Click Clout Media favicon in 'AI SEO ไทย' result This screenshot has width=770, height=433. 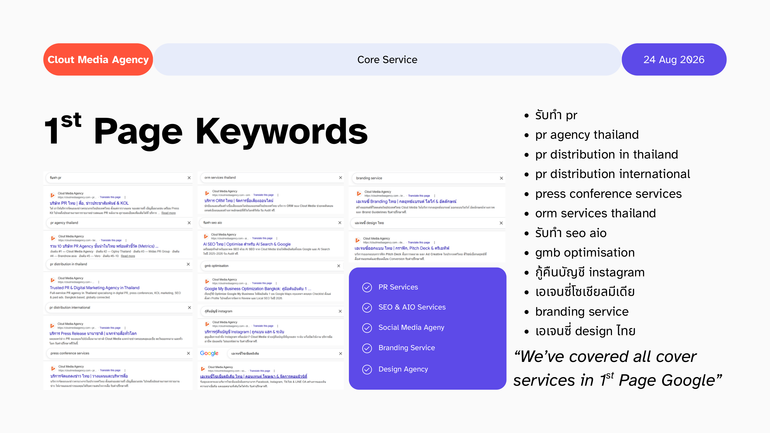tap(206, 236)
